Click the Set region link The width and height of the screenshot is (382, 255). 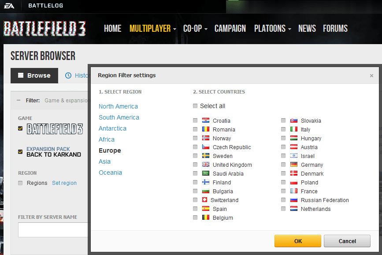coord(64,183)
